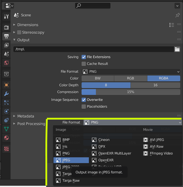Enable the Placeholders checkbox
Viewport: 183px width, 187px height.
click(84, 107)
